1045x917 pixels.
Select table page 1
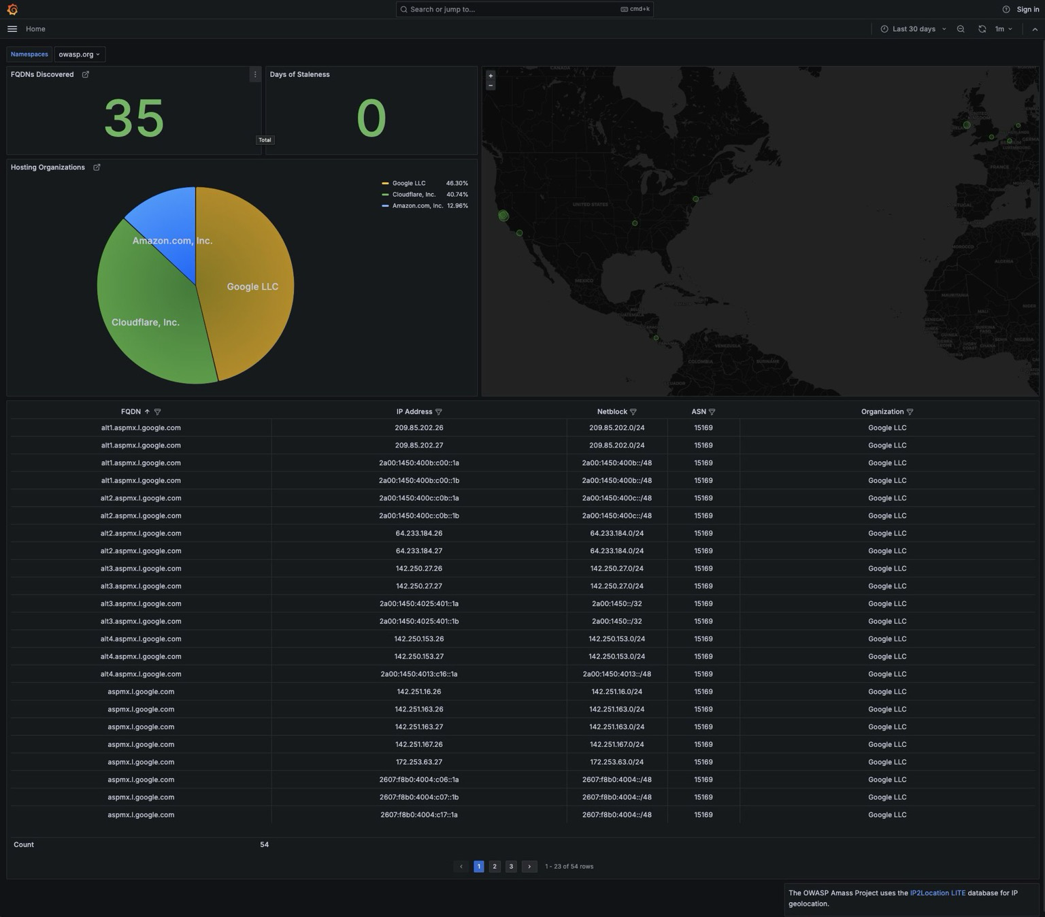[479, 867]
